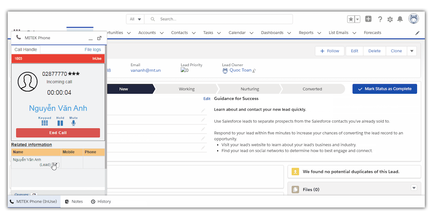Pop out the MITEK Phone panel
435x218 pixels.
pyautogui.click(x=99, y=38)
